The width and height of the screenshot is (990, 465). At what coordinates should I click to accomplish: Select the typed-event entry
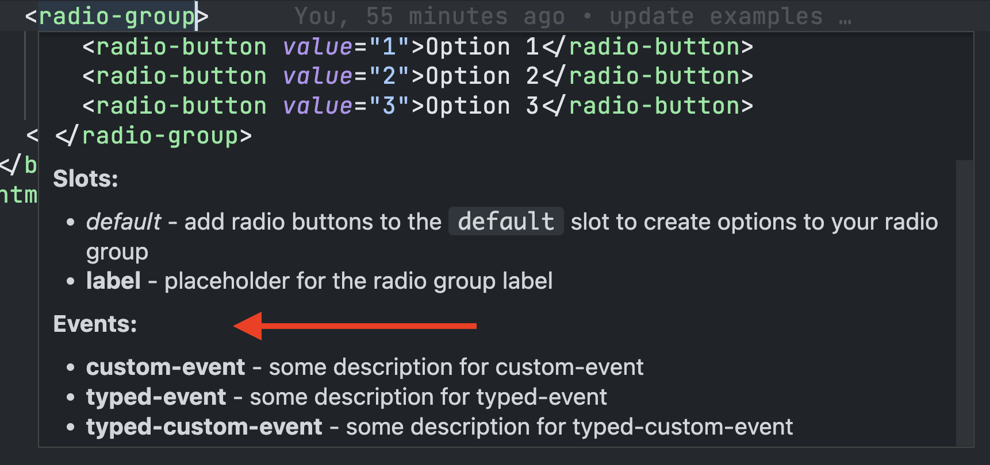coord(346,397)
